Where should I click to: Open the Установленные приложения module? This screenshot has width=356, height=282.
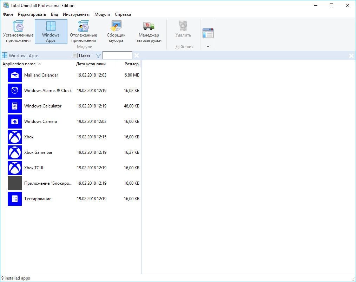18,32
